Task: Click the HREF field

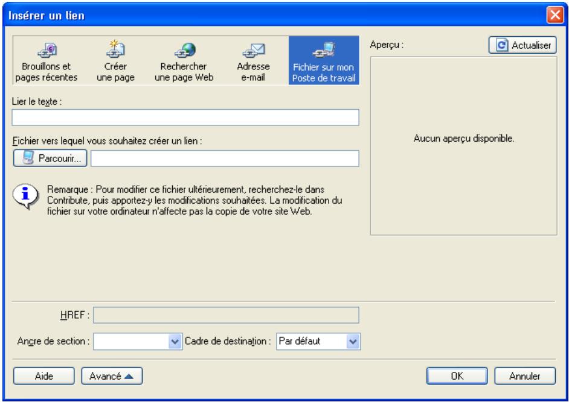Action: click(226, 315)
